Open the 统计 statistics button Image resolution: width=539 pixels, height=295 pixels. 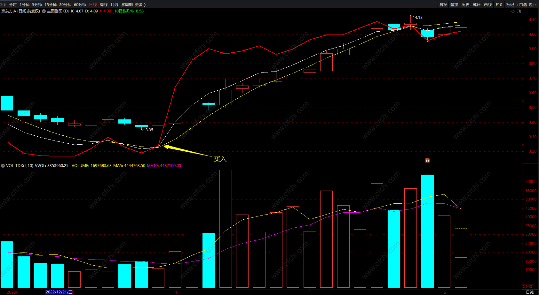click(x=477, y=4)
